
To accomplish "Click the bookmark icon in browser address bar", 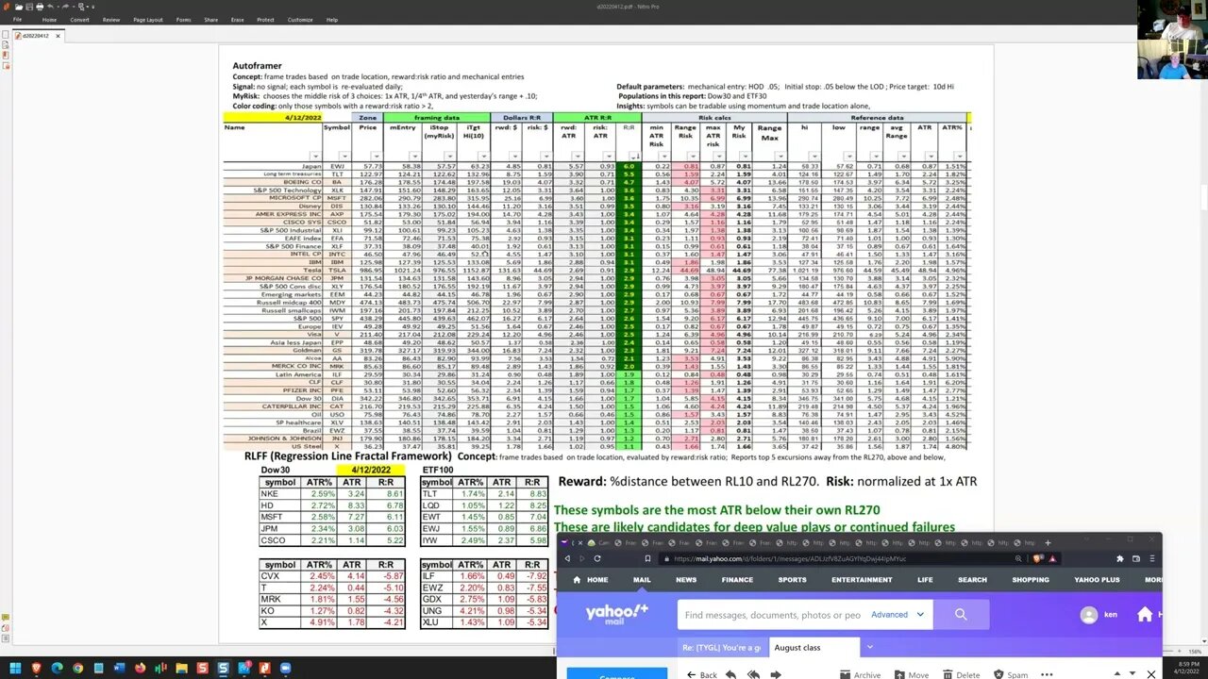I will point(647,558).
